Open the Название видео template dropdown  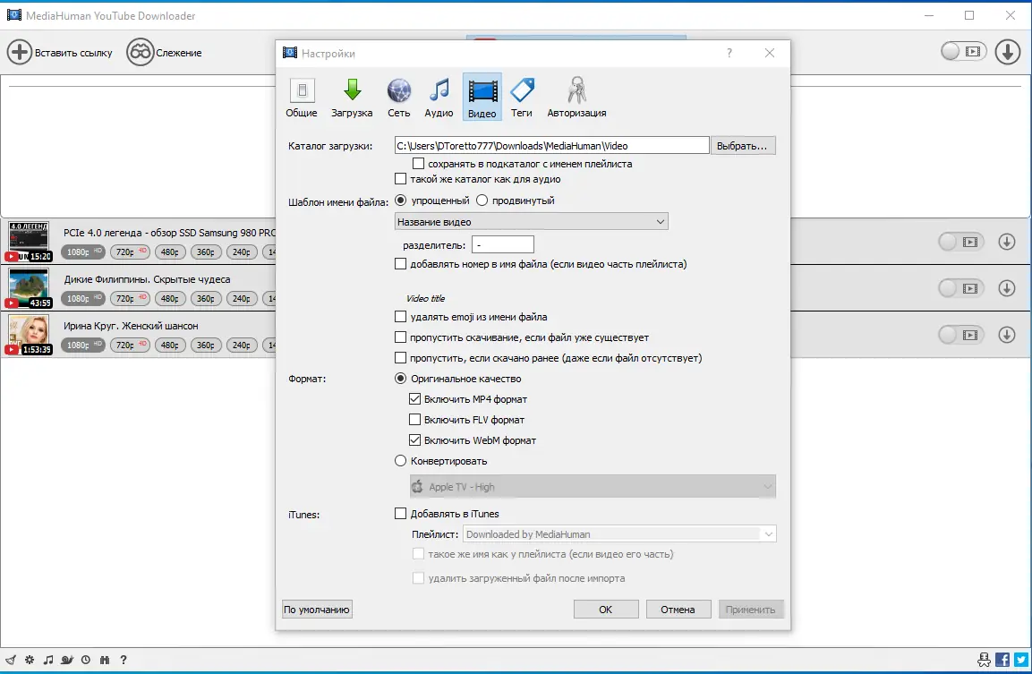point(531,222)
